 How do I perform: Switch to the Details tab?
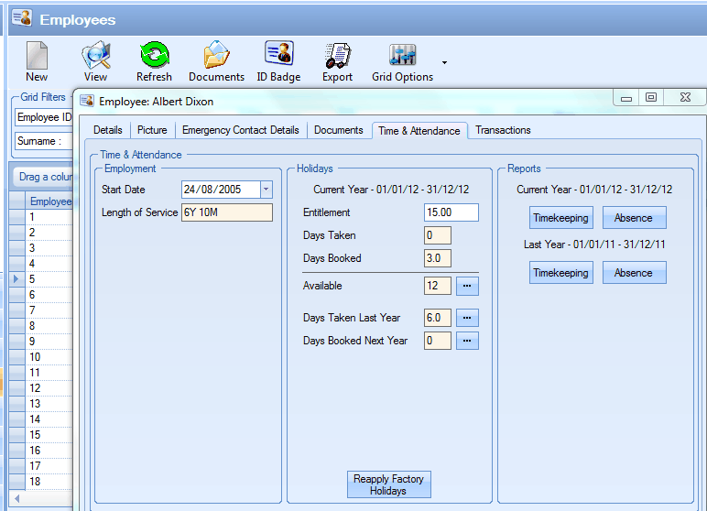click(x=107, y=130)
